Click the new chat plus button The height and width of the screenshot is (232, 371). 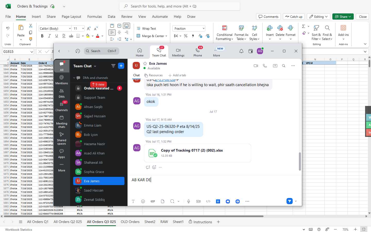121,66
